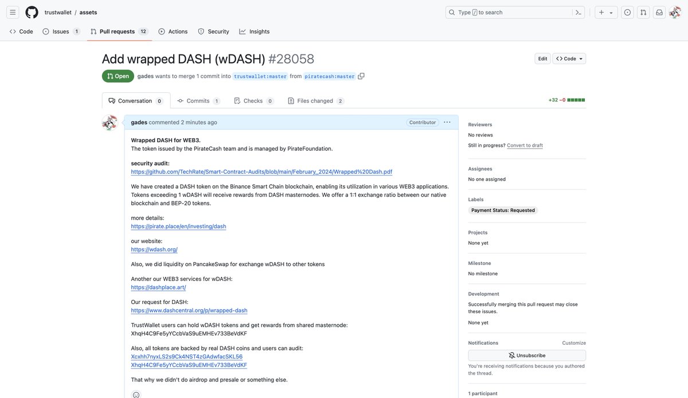Open comment options three-dot menu
The image size is (688, 398).
tap(447, 122)
